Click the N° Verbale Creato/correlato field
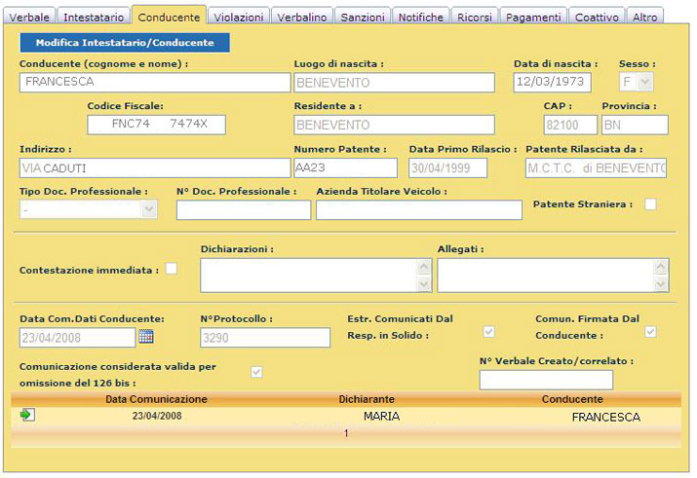This screenshot has width=697, height=478. [546, 380]
